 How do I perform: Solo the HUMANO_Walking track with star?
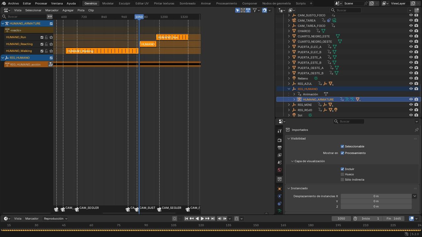click(51, 51)
